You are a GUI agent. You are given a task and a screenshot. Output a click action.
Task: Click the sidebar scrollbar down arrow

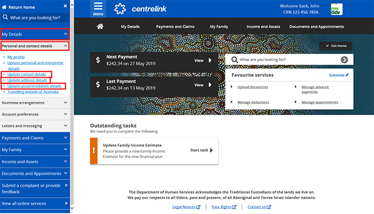72,208
